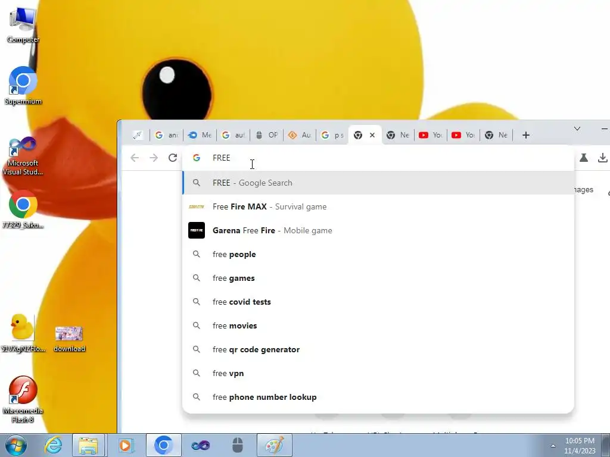Click the browser Forward arrow
The height and width of the screenshot is (457, 610).
click(154, 158)
